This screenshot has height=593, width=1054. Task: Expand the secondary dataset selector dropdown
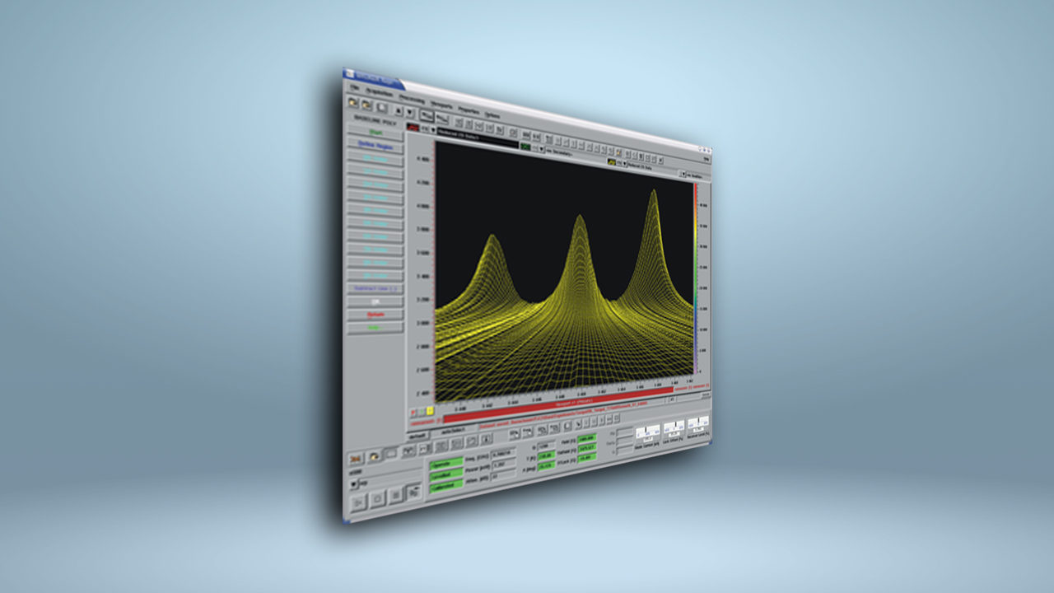point(541,149)
